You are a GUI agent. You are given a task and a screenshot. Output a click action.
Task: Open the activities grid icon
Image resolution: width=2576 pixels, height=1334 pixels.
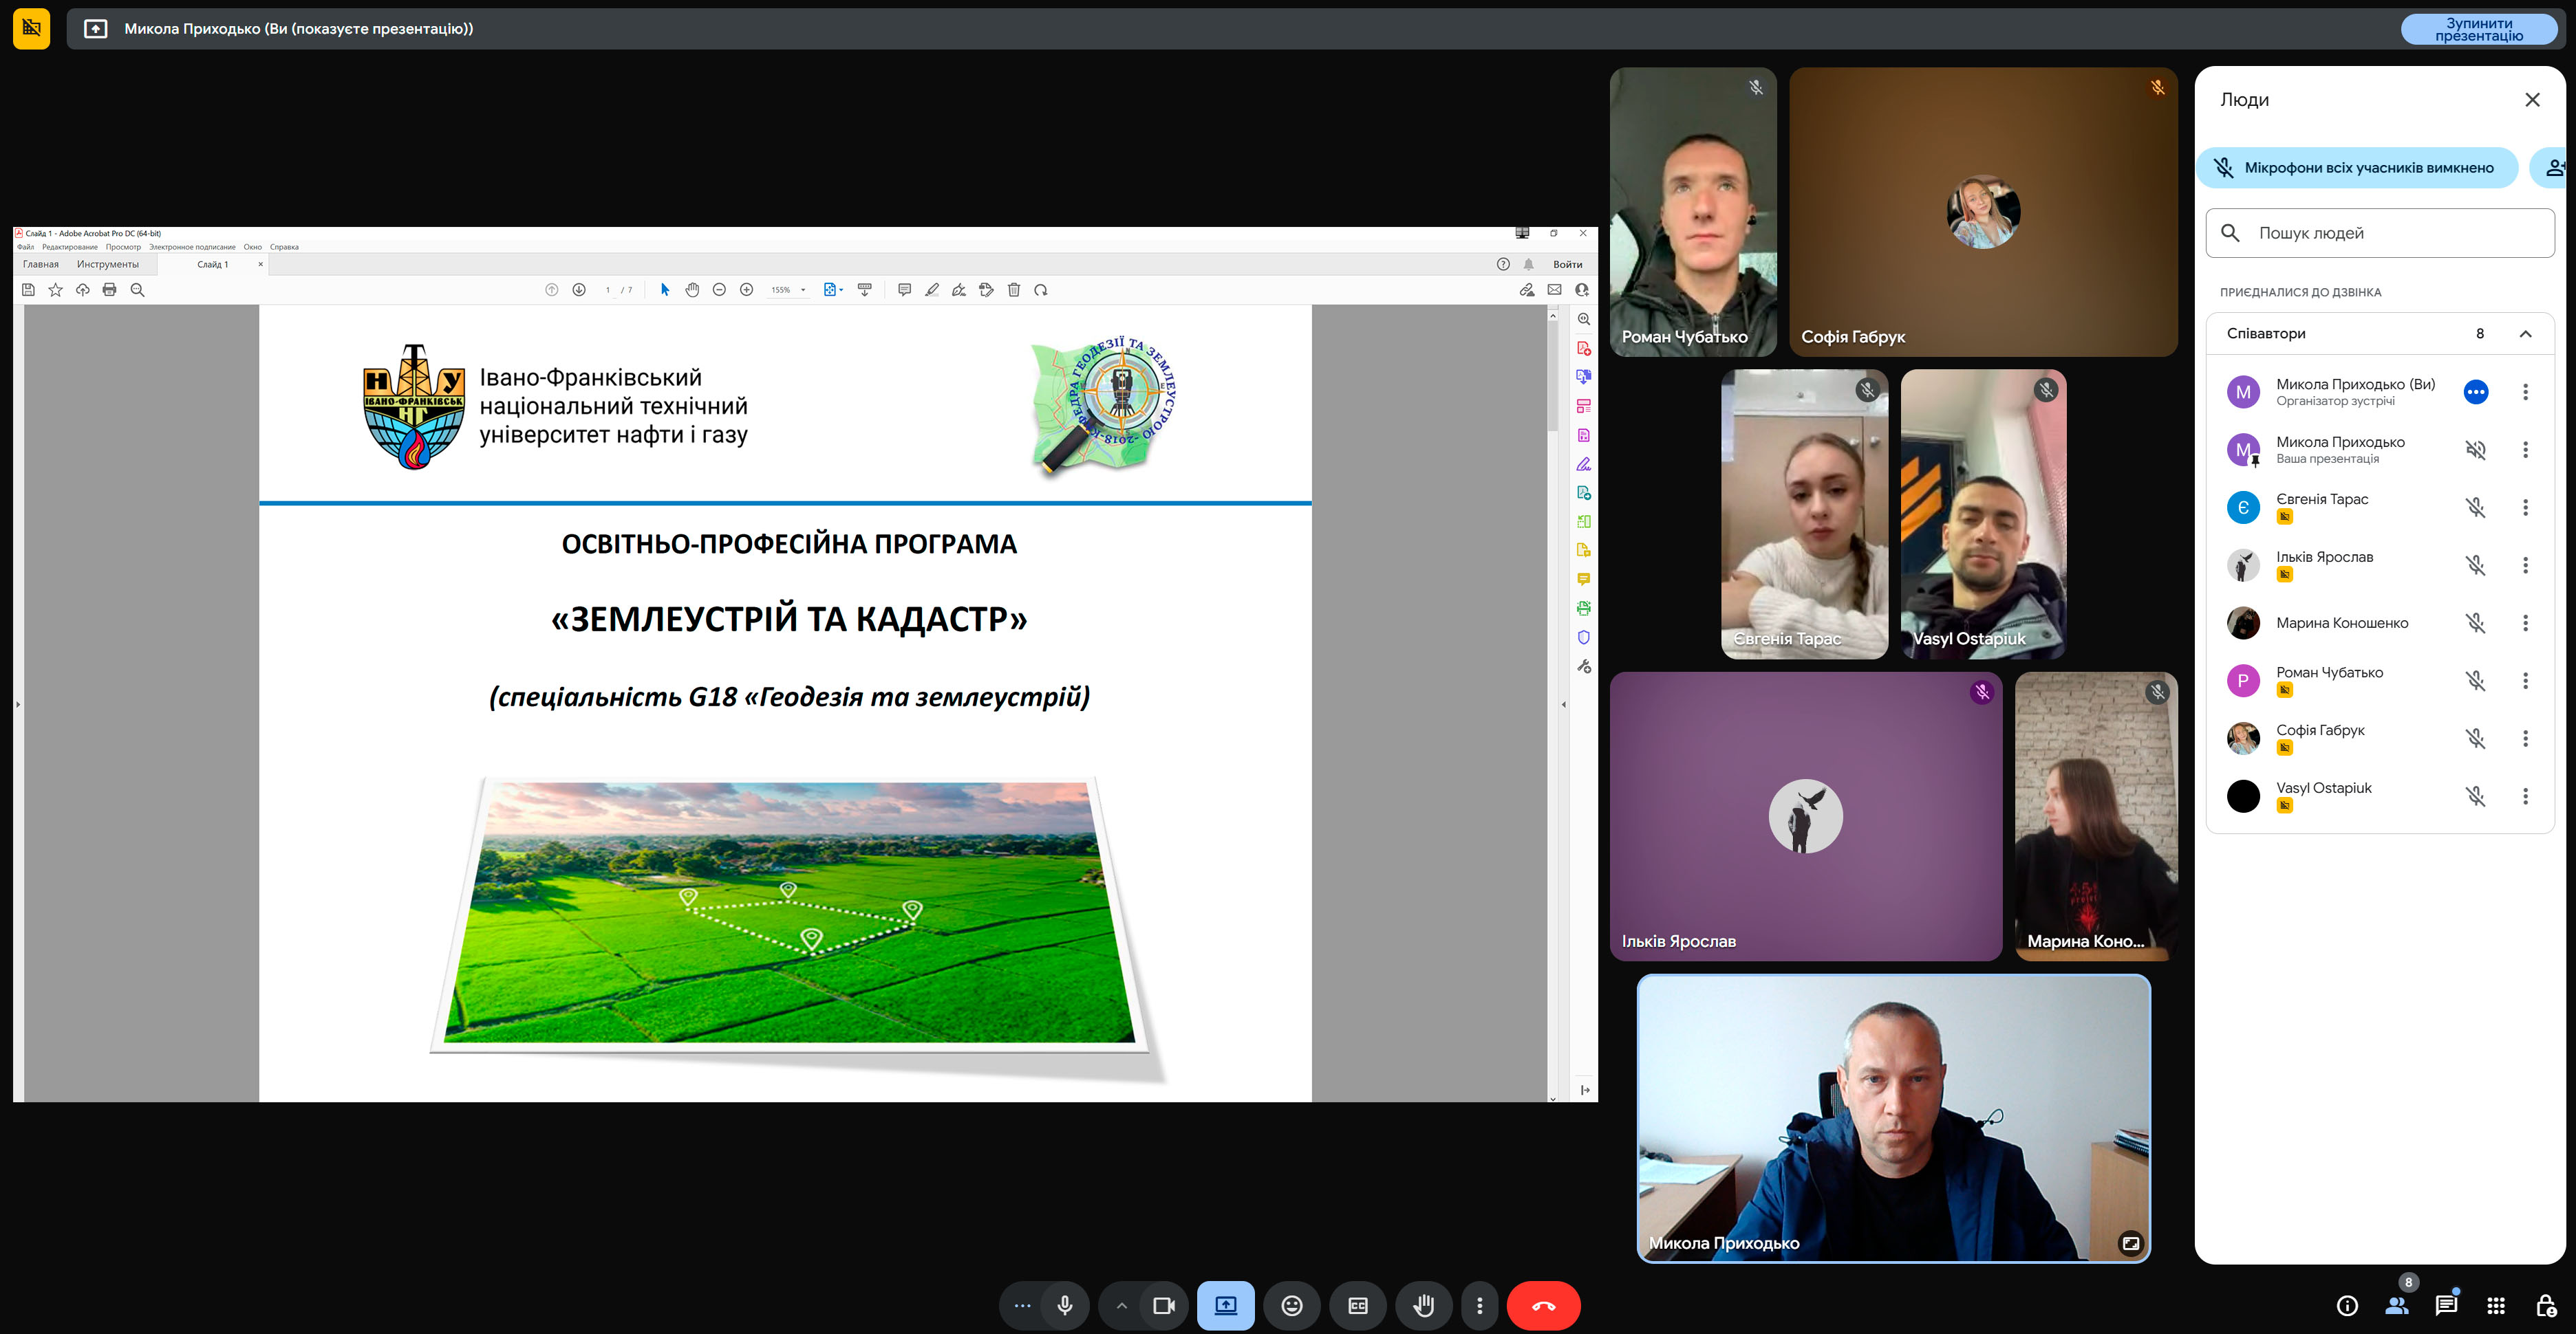(2496, 1305)
